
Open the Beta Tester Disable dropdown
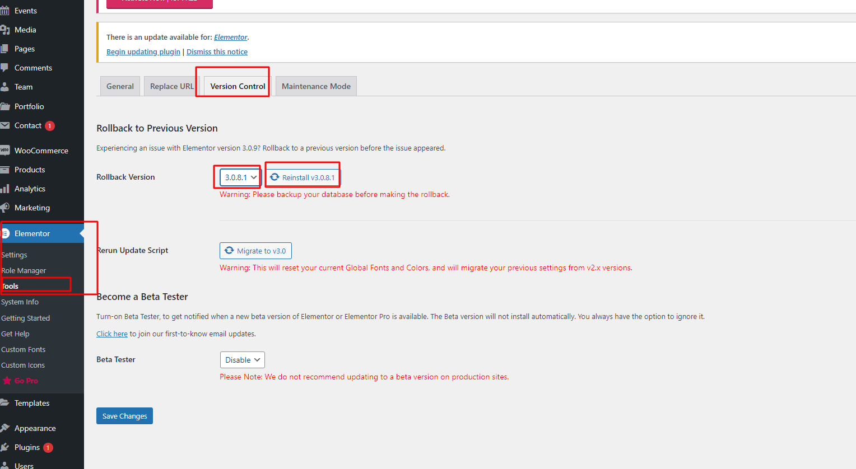(242, 360)
